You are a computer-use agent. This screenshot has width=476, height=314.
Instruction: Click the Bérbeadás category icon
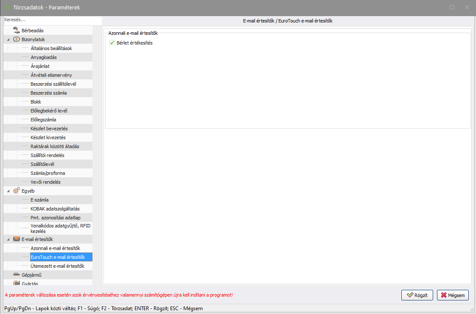(16, 31)
